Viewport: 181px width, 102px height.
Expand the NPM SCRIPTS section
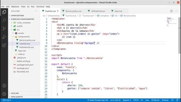pos(17,97)
